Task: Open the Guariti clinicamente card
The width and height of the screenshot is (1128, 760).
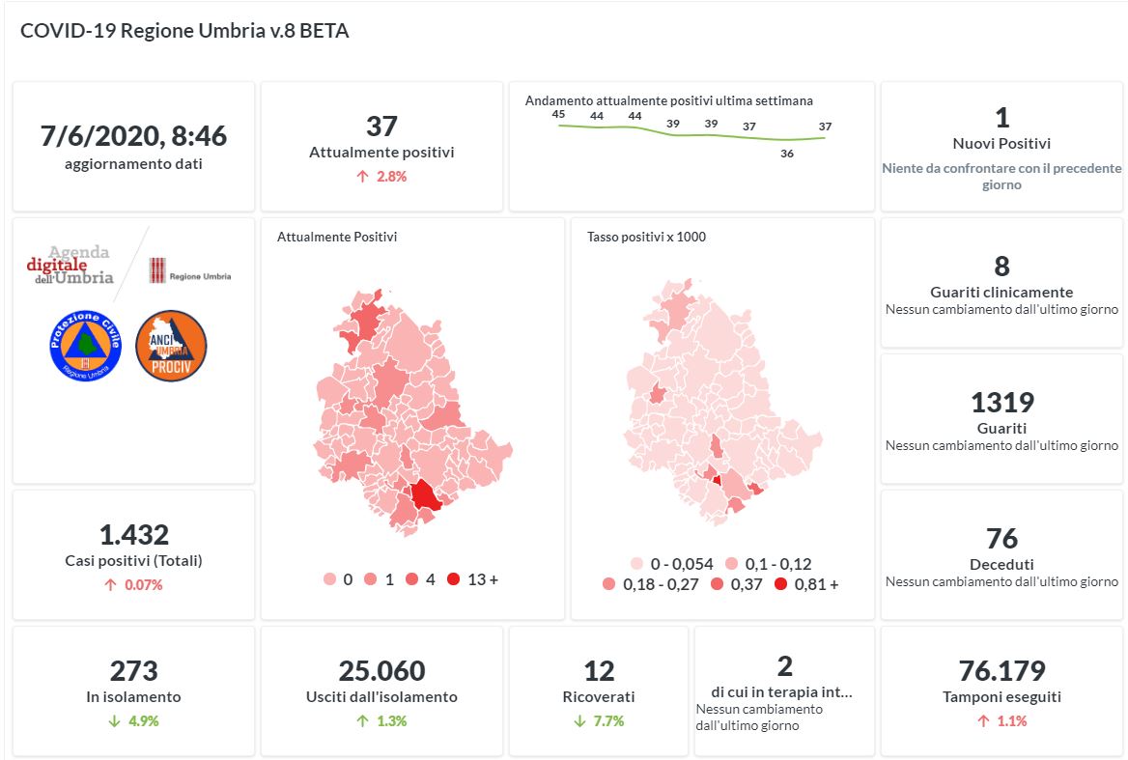Action: point(1001,282)
